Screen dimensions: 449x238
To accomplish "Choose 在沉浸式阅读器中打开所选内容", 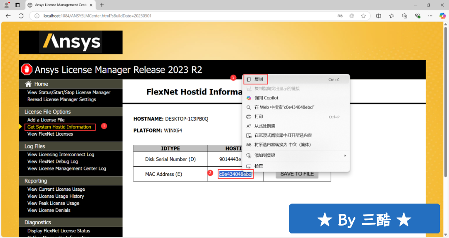I will pos(296,136).
